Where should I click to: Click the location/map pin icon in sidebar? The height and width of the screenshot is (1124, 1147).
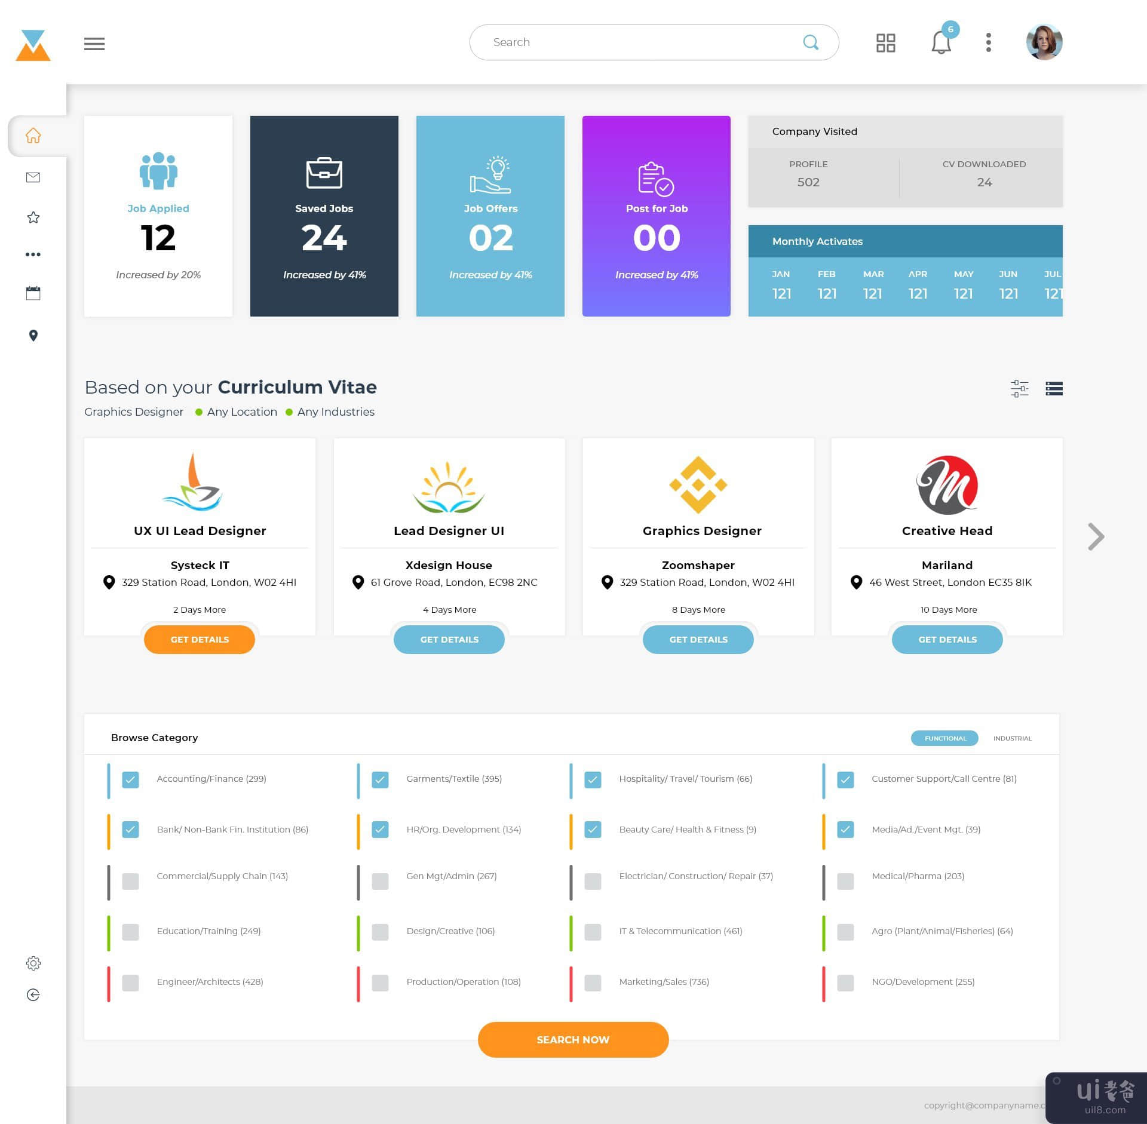click(x=33, y=336)
